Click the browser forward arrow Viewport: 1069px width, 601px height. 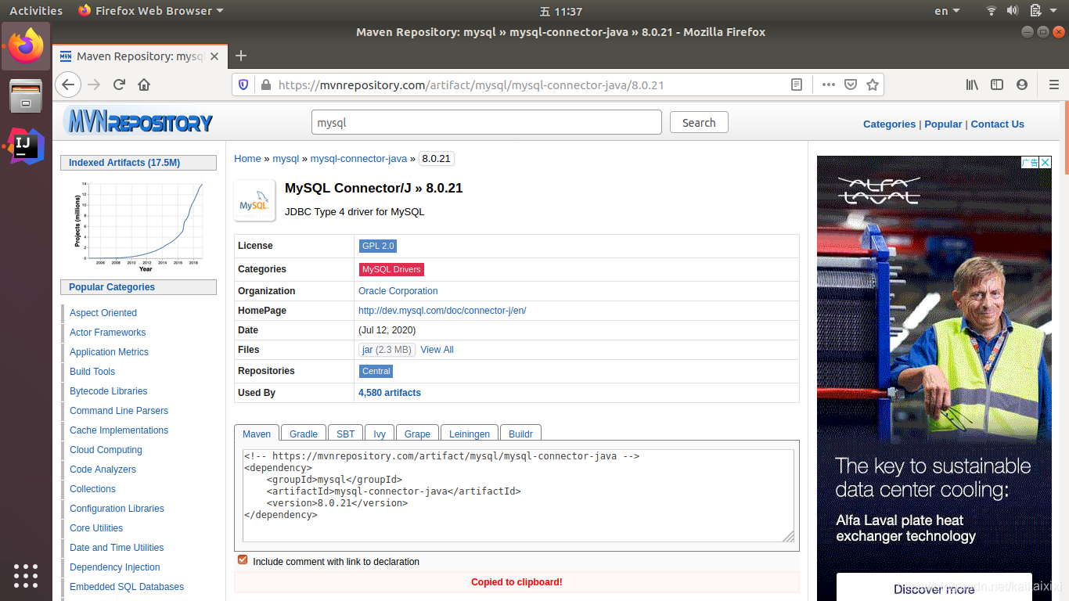(95, 85)
